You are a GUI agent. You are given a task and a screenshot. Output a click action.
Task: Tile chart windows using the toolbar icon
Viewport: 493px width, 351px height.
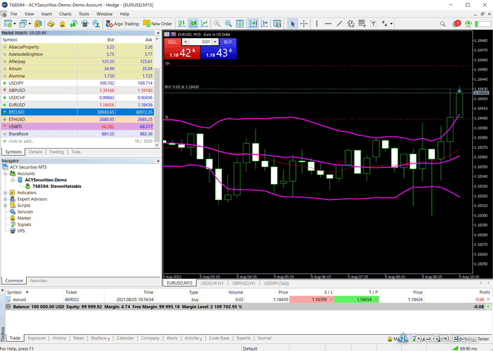coord(240,23)
